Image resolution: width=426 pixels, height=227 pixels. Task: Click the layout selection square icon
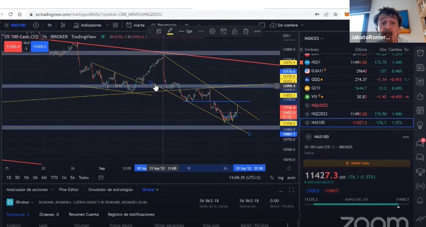(262, 25)
